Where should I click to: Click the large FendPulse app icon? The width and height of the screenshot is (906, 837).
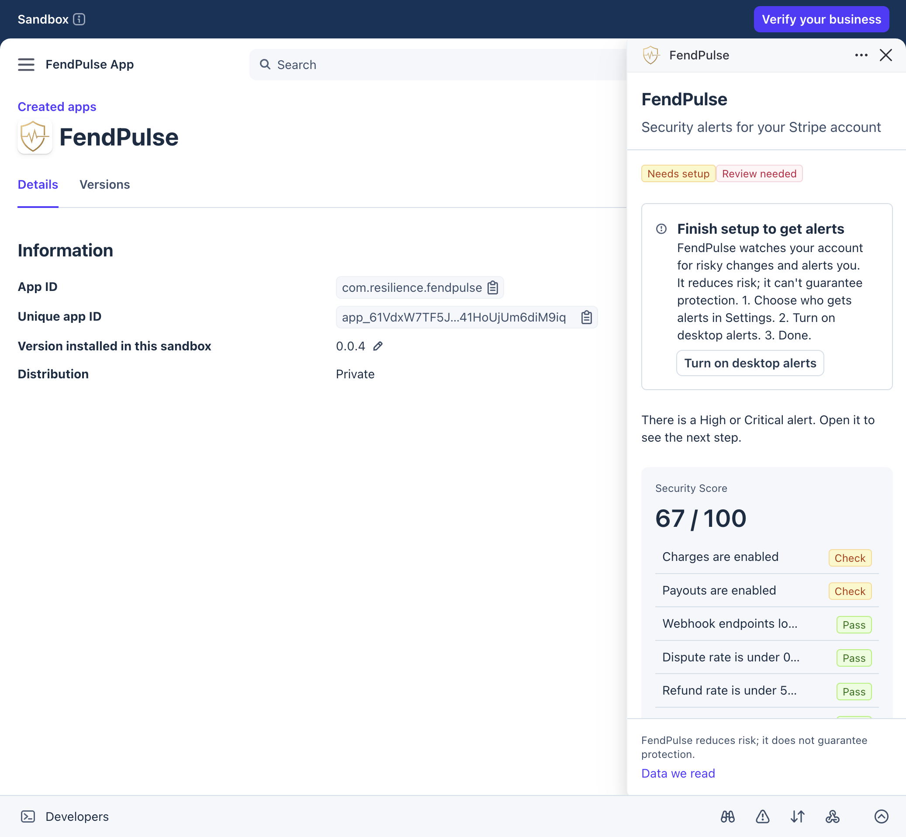coord(35,137)
